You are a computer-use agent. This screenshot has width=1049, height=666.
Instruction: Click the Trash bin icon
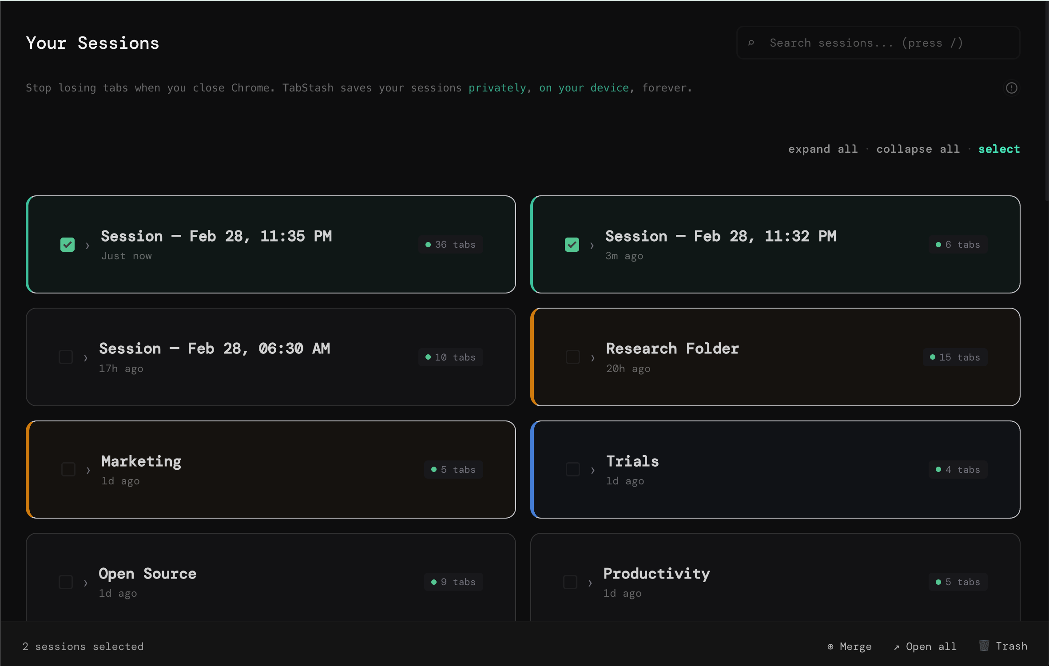pyautogui.click(x=985, y=646)
